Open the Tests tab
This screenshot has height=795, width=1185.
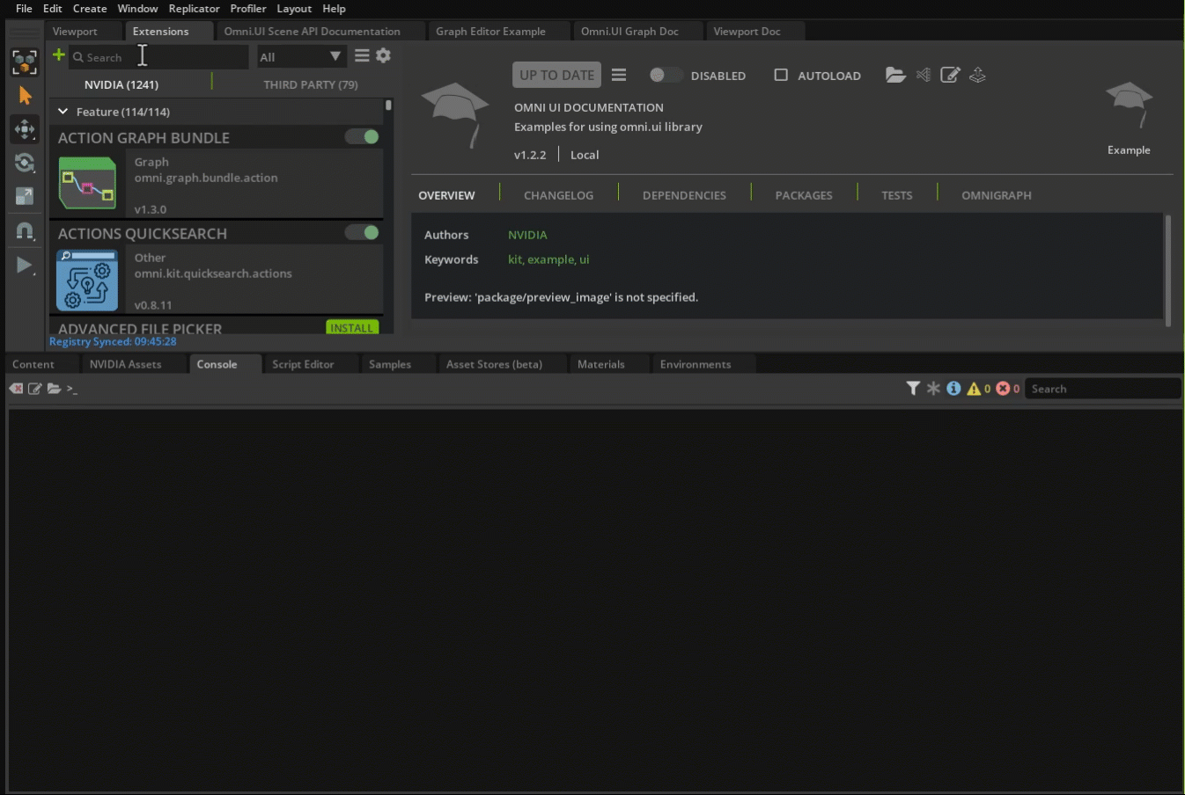point(896,195)
